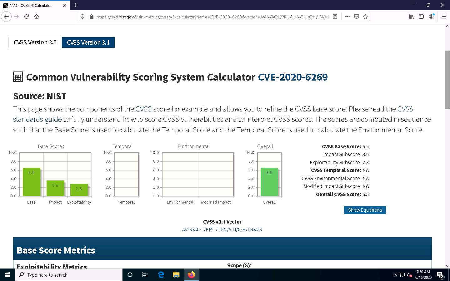This screenshot has height=281, width=450.
Task: Open the Firefox Library icon
Action: (411, 17)
